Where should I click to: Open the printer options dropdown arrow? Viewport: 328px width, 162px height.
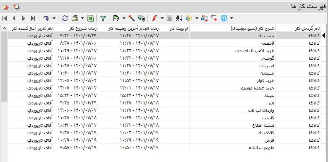82,18
